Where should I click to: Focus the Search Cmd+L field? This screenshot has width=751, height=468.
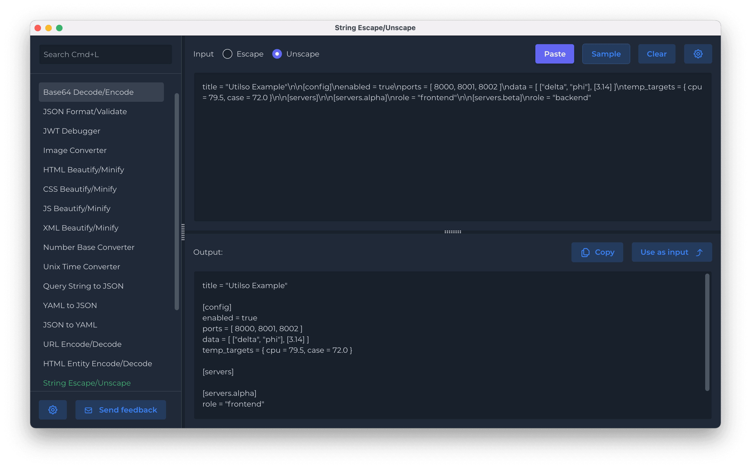tap(105, 54)
